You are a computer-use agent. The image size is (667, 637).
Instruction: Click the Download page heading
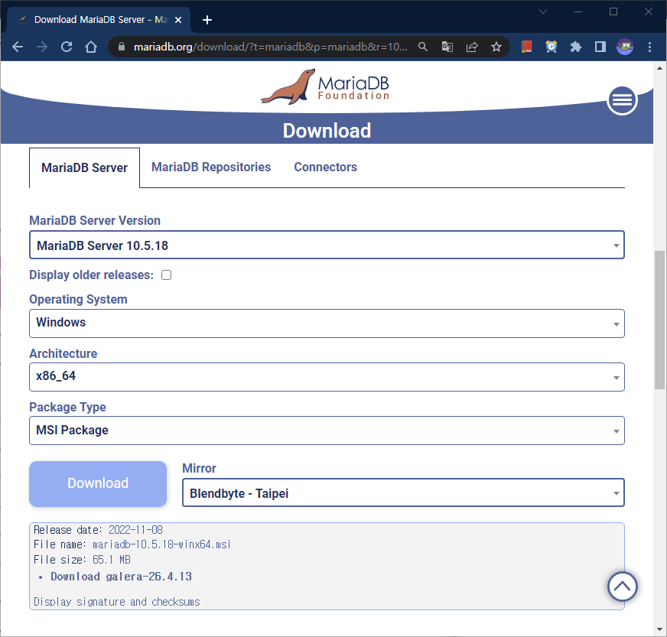327,131
